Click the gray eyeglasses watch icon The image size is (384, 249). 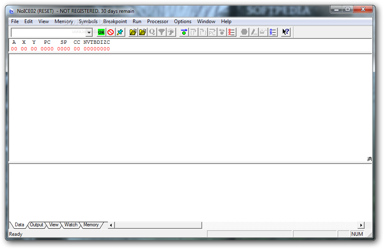coord(263,32)
